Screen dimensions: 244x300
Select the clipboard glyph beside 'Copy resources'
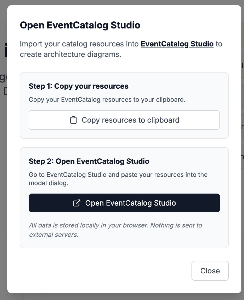pyautogui.click(x=73, y=120)
